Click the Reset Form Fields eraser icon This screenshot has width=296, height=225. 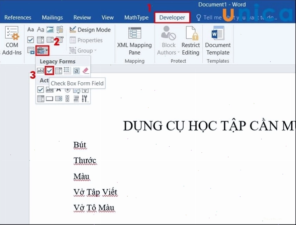[86, 71]
